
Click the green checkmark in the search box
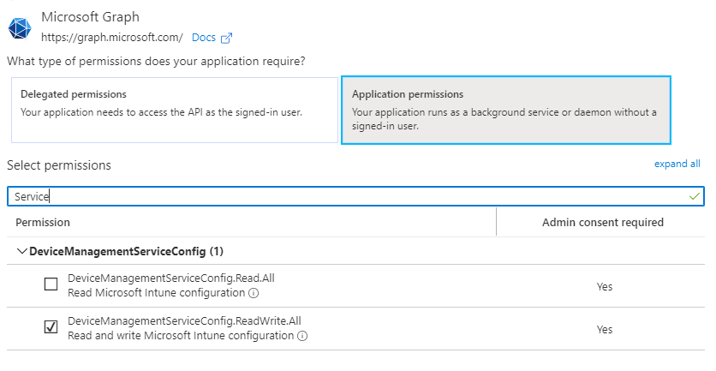click(694, 196)
